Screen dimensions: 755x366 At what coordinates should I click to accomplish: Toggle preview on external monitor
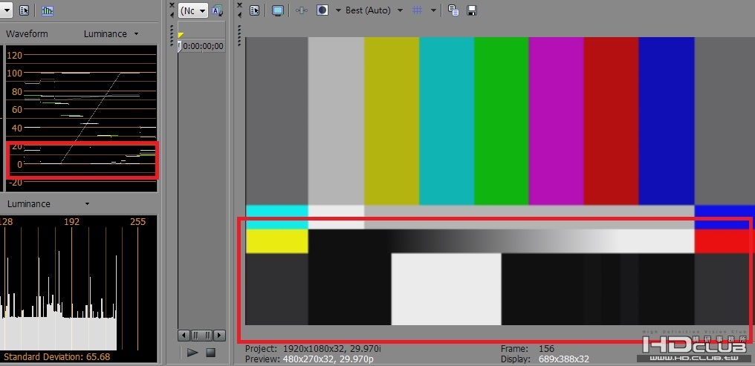coord(278,10)
